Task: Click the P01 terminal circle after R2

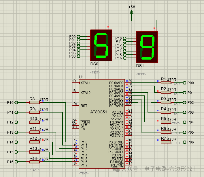Action: coord(184,93)
